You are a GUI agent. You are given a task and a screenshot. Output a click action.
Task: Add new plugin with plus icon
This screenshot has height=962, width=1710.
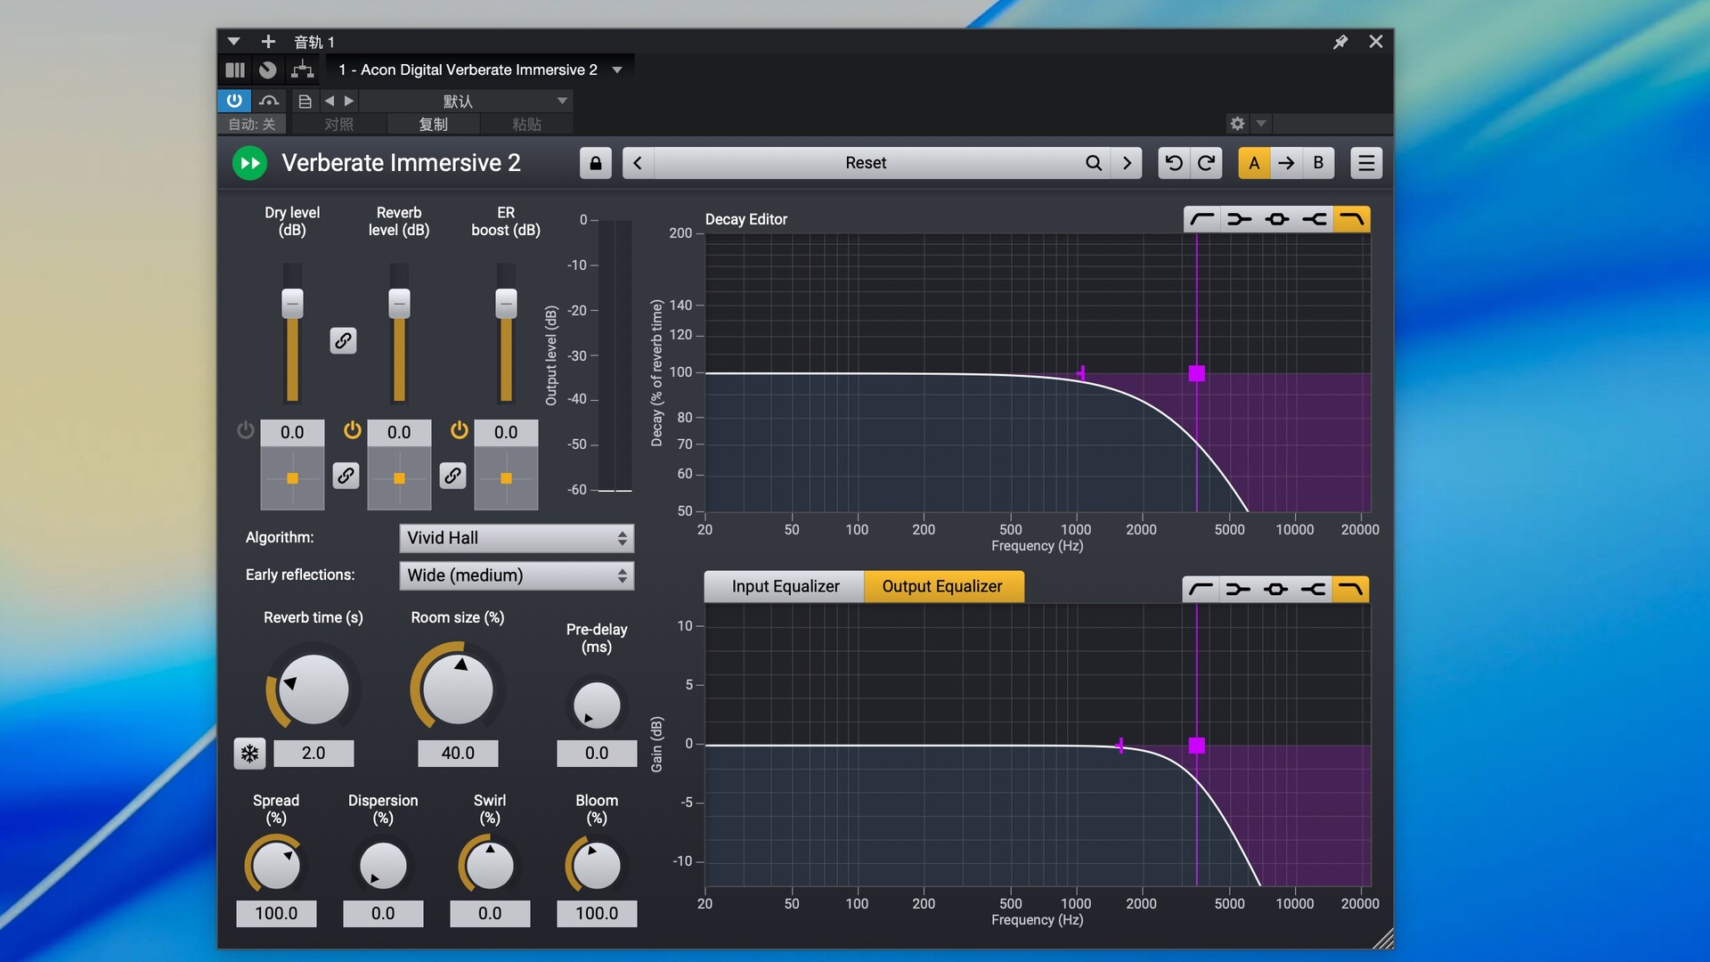coord(268,42)
